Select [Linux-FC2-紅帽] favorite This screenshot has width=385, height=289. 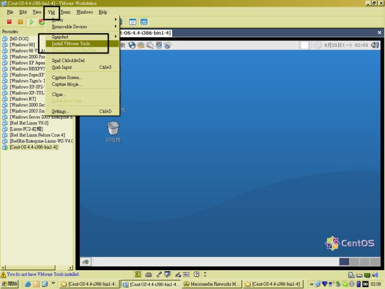pyautogui.click(x=26, y=129)
